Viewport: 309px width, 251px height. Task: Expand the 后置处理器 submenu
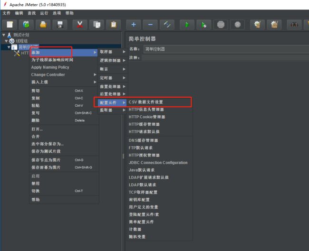pyautogui.click(x=113, y=94)
